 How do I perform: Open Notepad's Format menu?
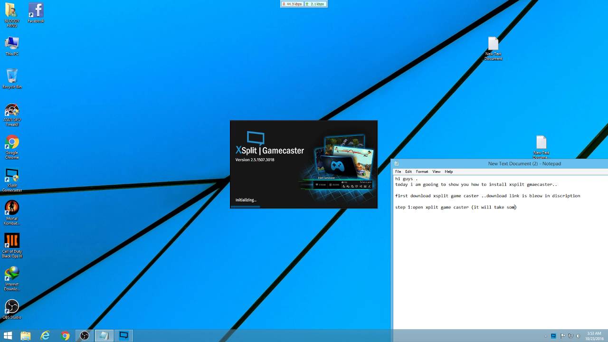(x=422, y=171)
